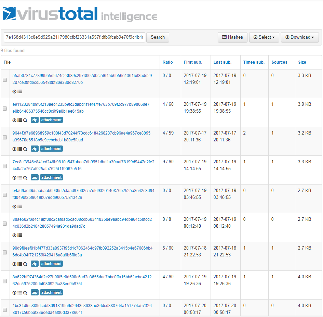Sort results by First sub. column
This screenshot has width=323, height=317.
[193, 62]
